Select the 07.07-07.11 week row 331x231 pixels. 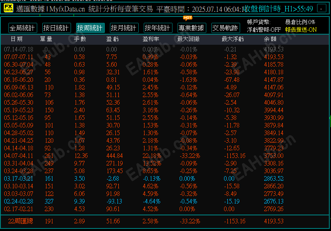point(144,57)
